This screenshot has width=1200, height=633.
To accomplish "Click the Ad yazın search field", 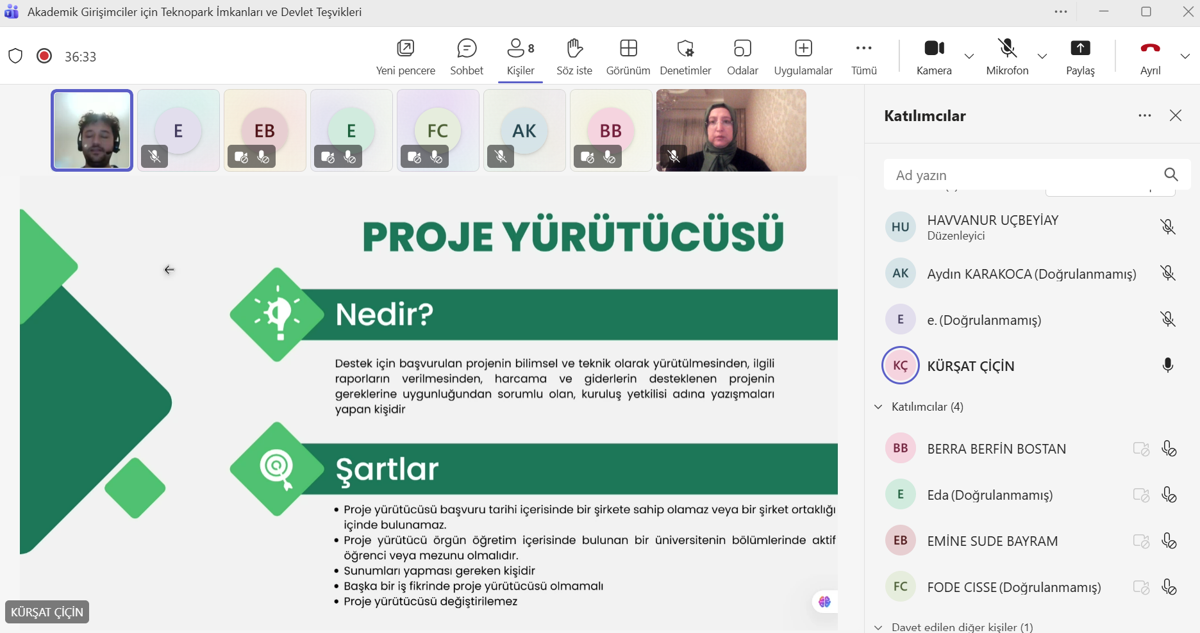I will click(x=1022, y=175).
